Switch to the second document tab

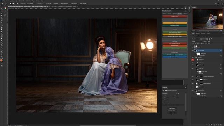tap(64, 6)
